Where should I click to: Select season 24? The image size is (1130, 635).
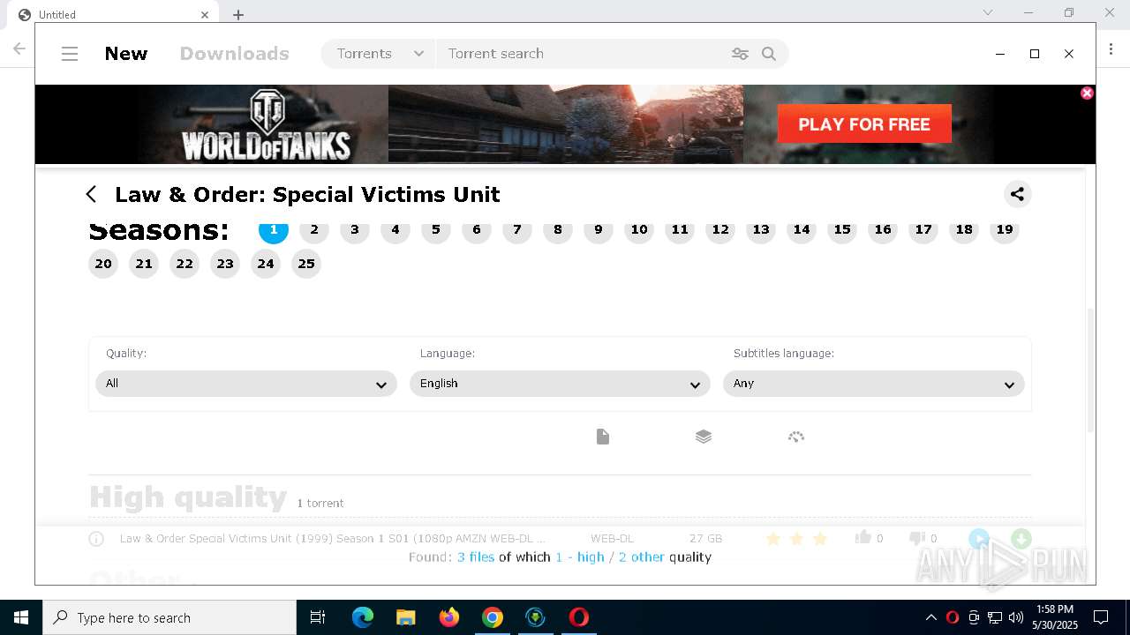[x=266, y=264]
